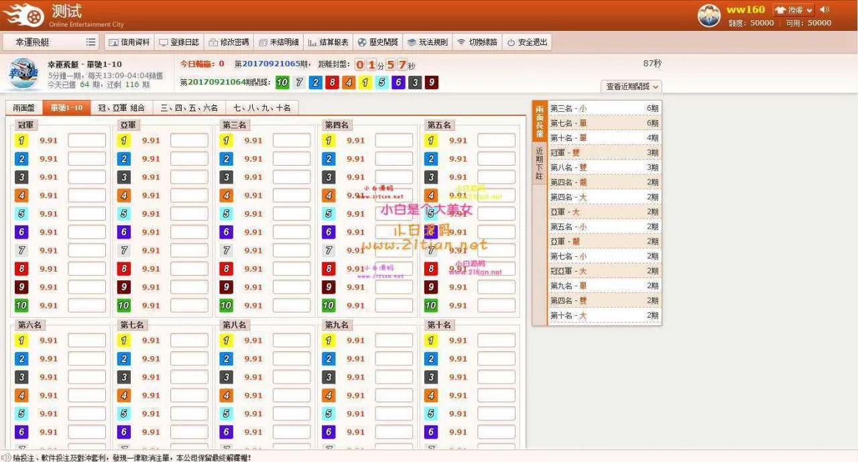
Task: Switch to the 兩面盤 tab
Action: pyautogui.click(x=23, y=108)
